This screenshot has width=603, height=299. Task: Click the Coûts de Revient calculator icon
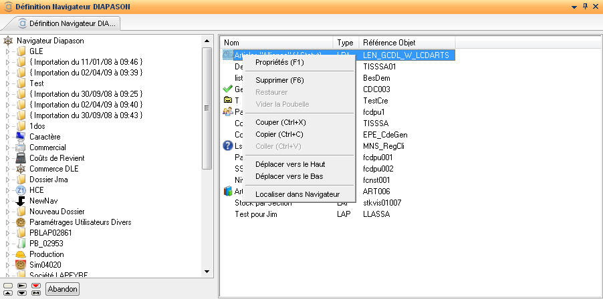coord(21,158)
